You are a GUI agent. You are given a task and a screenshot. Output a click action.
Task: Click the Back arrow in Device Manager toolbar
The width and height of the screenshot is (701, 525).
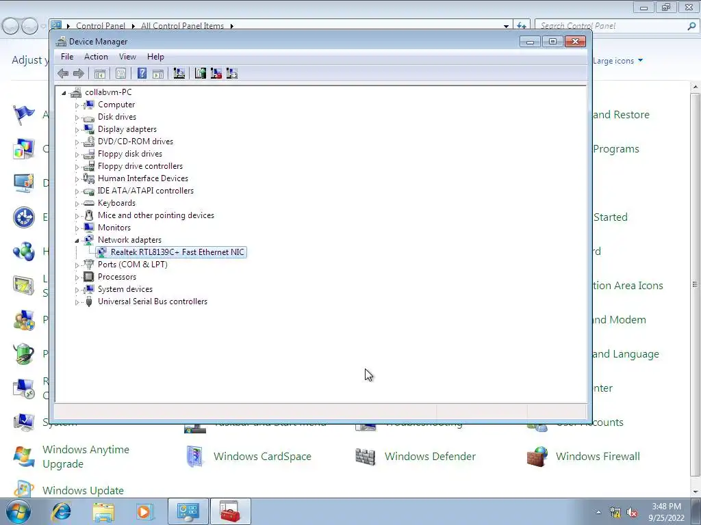tap(63, 73)
